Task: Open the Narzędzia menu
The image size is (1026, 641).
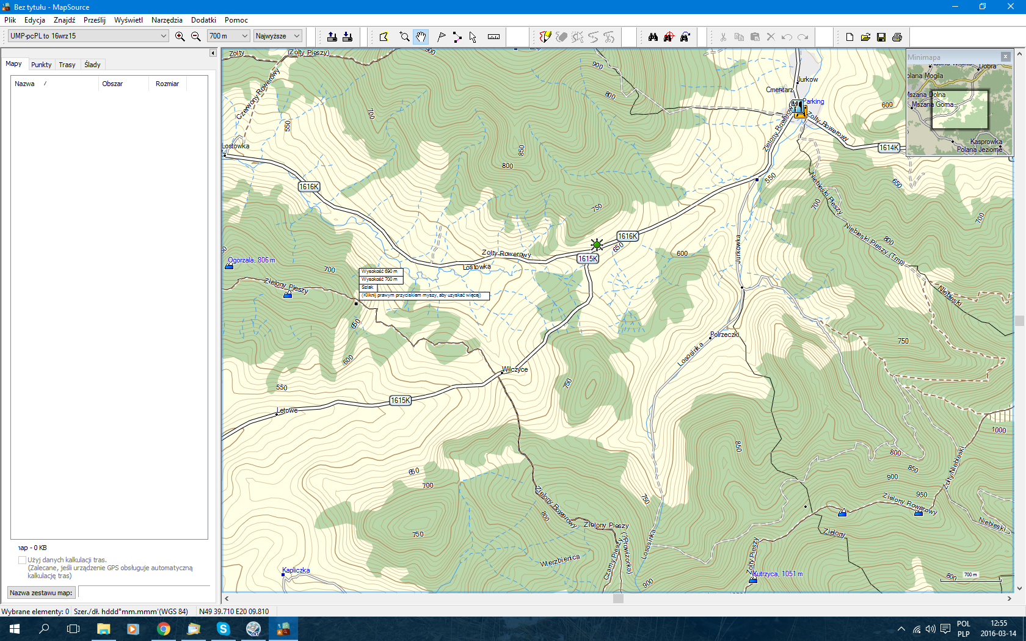Action: (167, 20)
